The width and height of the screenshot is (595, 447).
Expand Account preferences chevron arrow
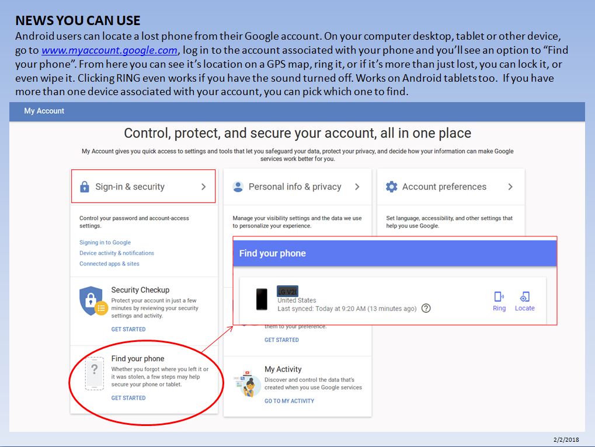point(510,187)
